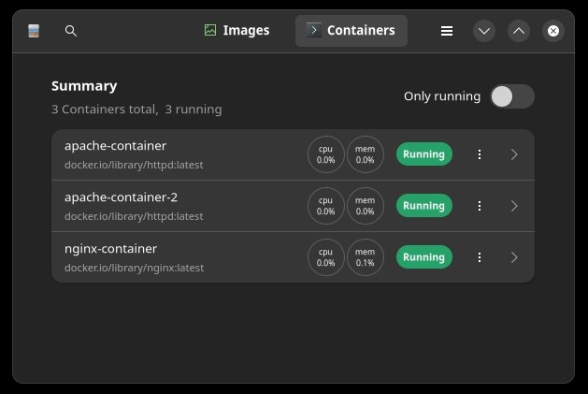
Task: Close the window with X button
Action: click(553, 31)
